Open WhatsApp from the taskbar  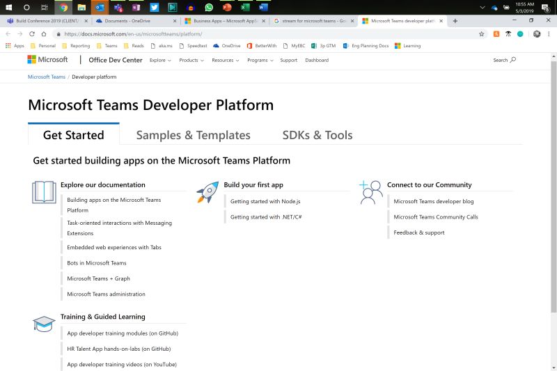click(209, 7)
